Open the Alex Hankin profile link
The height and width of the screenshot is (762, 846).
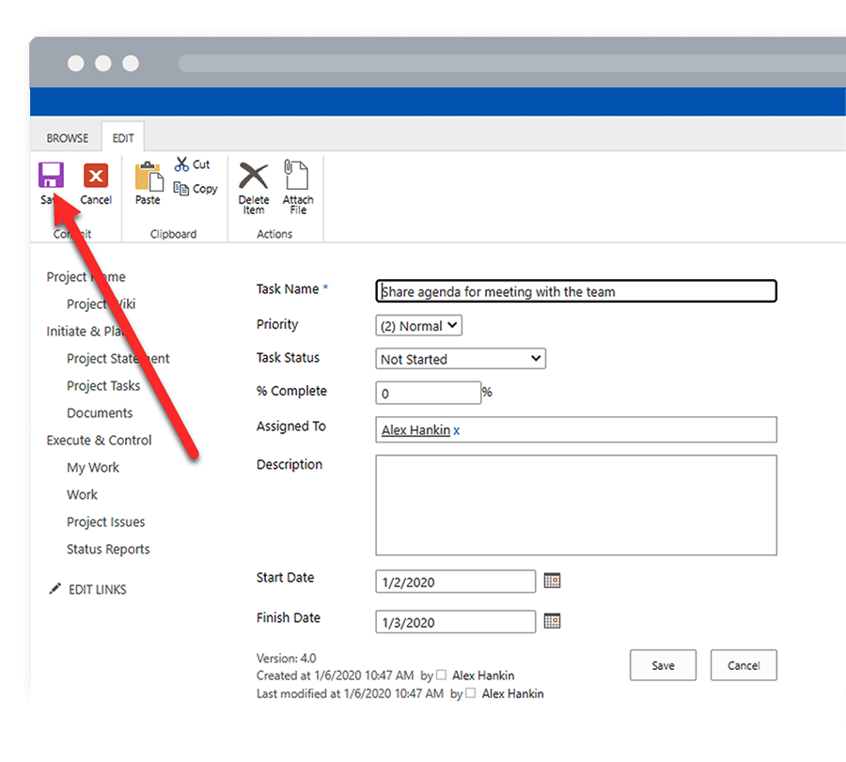coord(415,429)
